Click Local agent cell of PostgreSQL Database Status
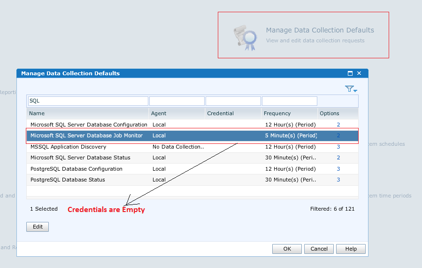The width and height of the screenshot is (422, 268). (x=159, y=180)
